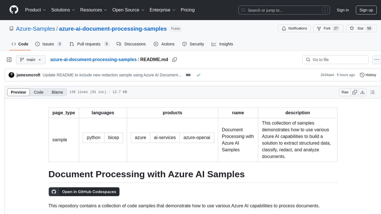Open jamesmcroft author profile link
The image size is (381, 214).
(28, 75)
